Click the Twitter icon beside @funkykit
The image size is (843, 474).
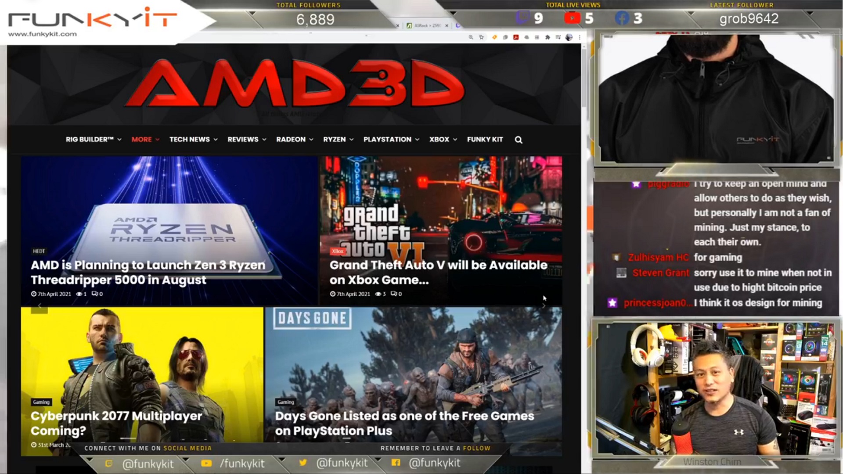pos(303,463)
